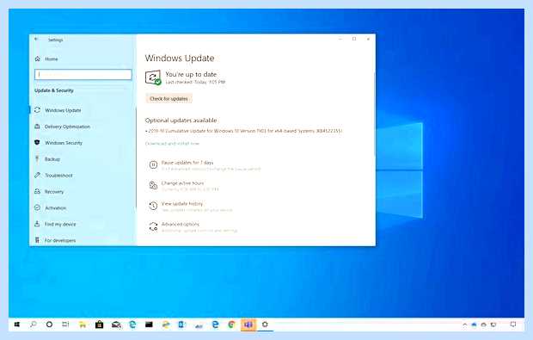Click the Optional updates available heading

click(181, 121)
